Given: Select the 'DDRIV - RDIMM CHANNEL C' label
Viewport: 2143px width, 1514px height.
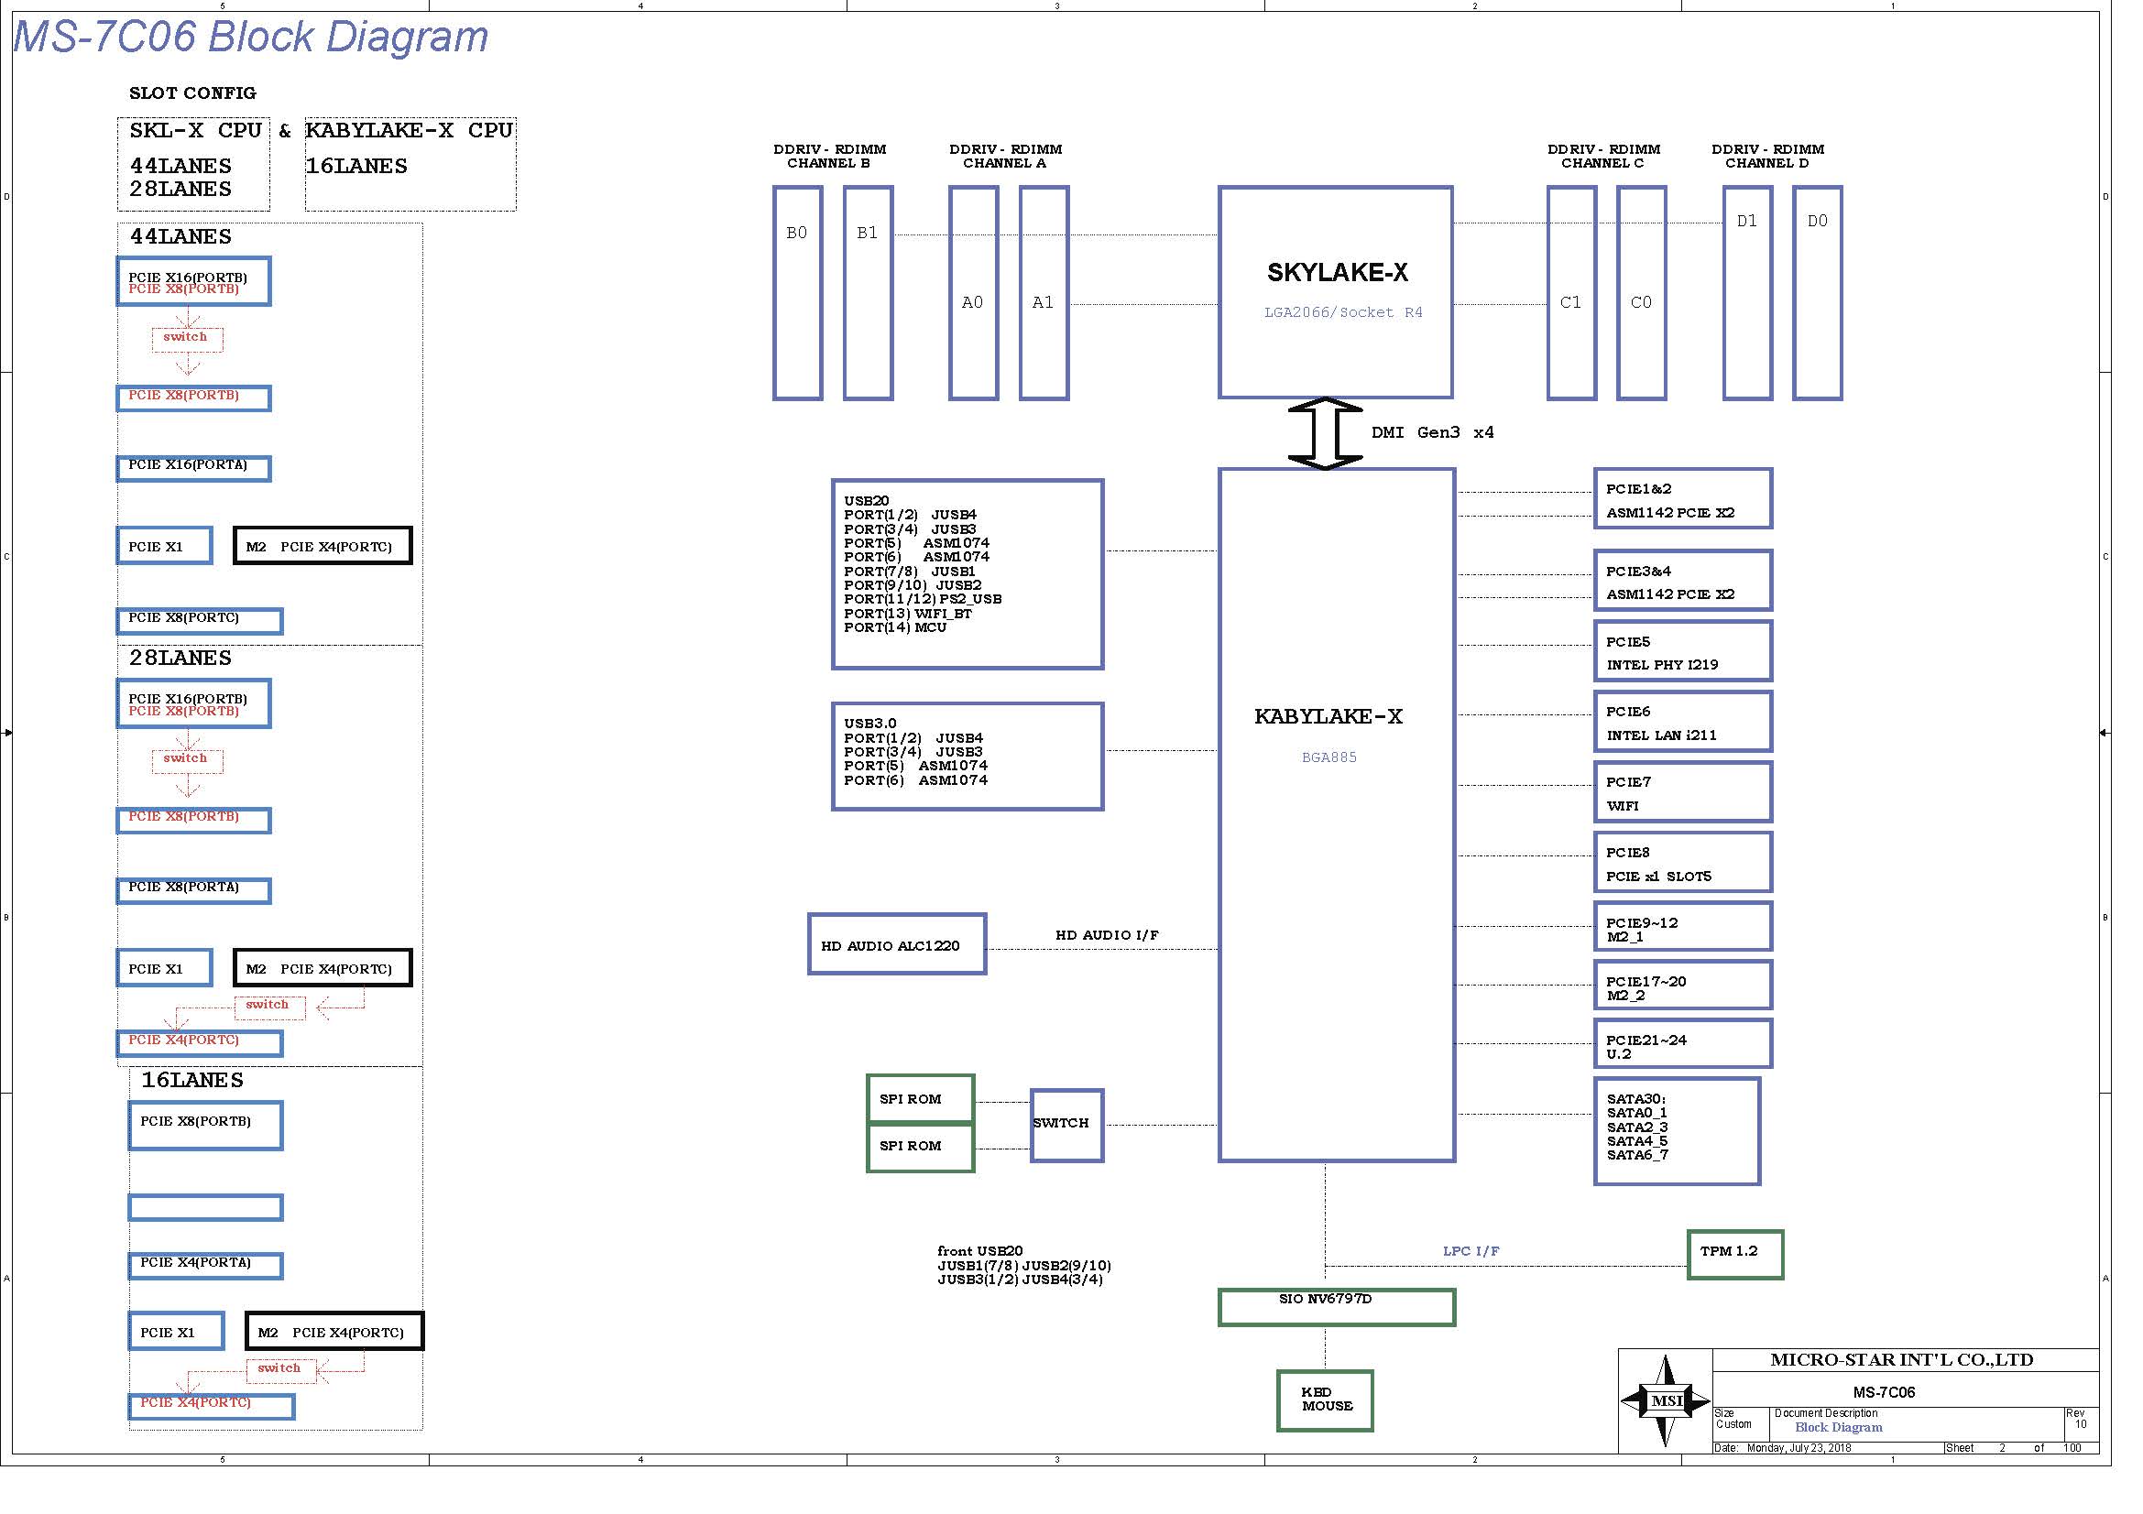Looking at the screenshot, I should (1603, 156).
